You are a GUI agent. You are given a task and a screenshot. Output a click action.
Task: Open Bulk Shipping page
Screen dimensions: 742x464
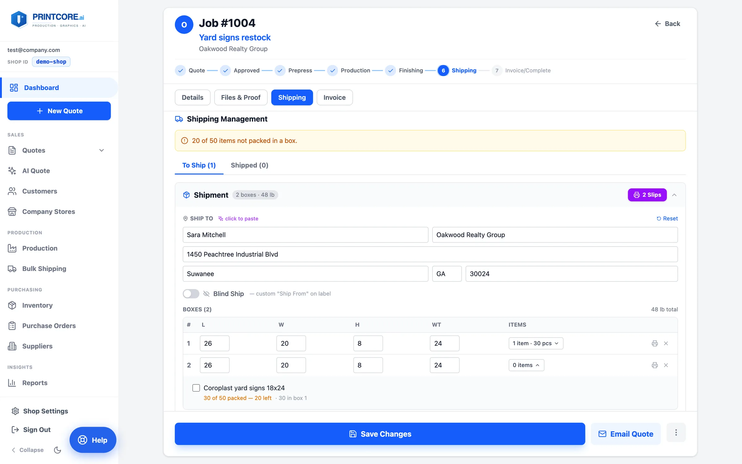tap(44, 269)
